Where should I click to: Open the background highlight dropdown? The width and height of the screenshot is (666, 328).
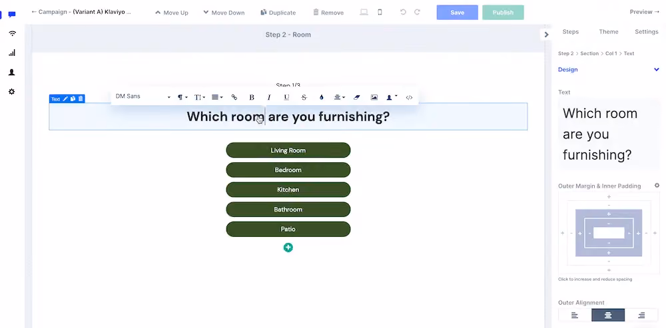tap(339, 97)
